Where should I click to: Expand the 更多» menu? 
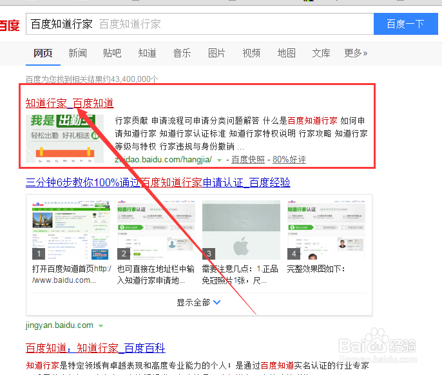tap(356, 53)
